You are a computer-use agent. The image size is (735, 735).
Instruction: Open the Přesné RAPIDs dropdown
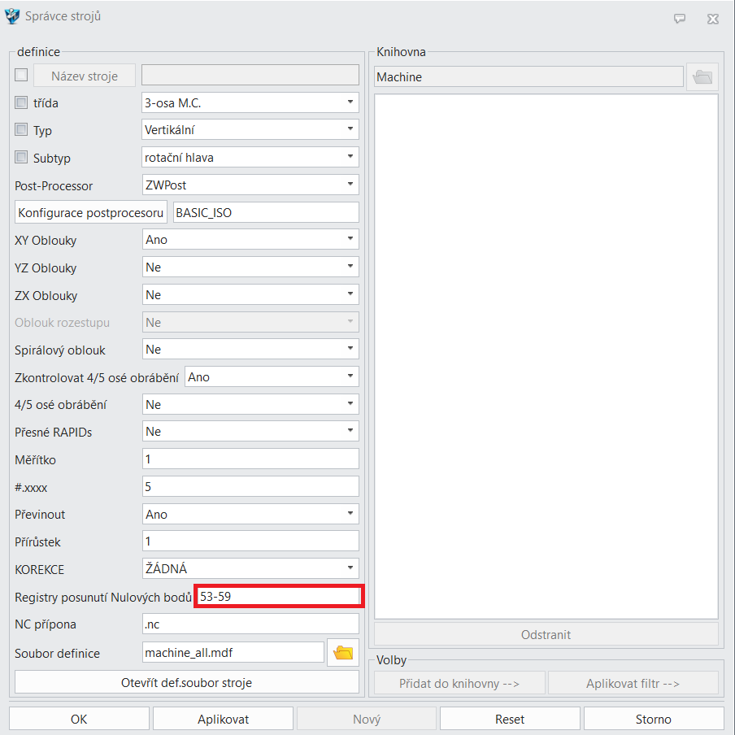250,431
